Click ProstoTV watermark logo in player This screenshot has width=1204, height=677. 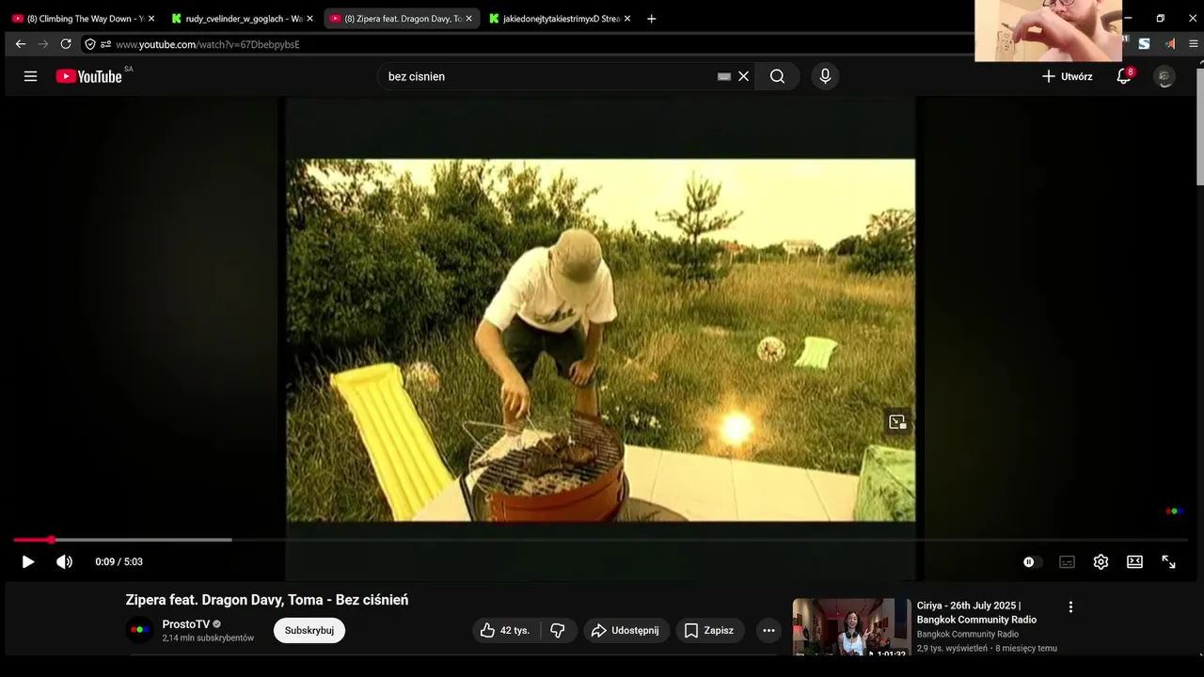[x=1175, y=512]
